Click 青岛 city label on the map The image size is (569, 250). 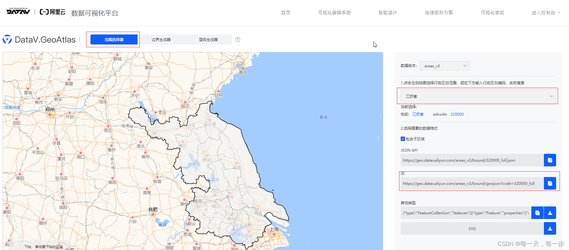click(x=243, y=72)
